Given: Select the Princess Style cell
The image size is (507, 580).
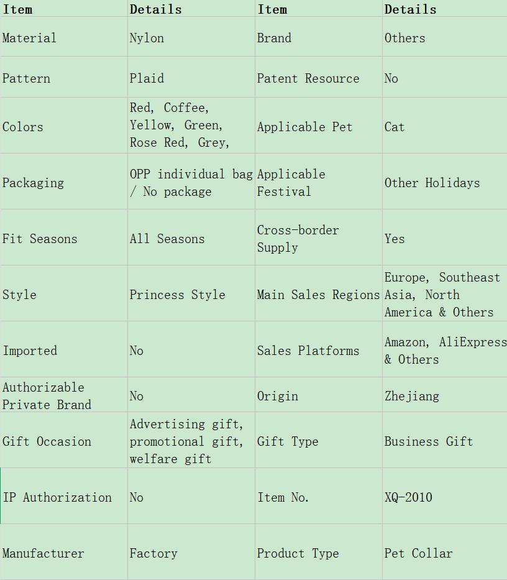Looking at the screenshot, I should pos(191,293).
